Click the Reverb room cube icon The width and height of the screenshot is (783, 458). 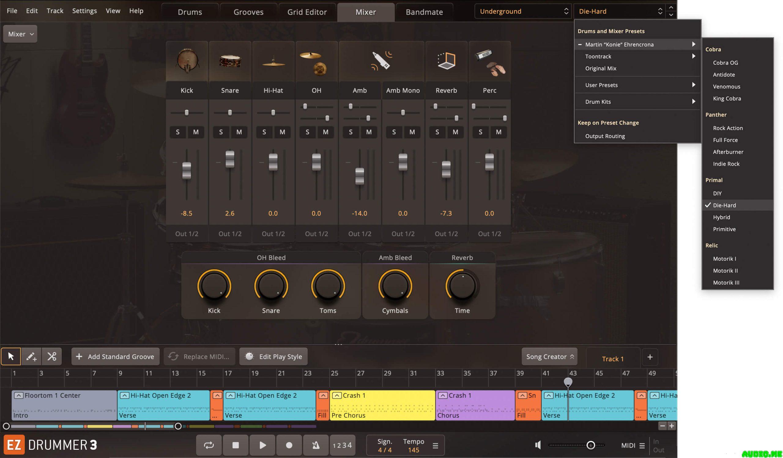point(446,61)
